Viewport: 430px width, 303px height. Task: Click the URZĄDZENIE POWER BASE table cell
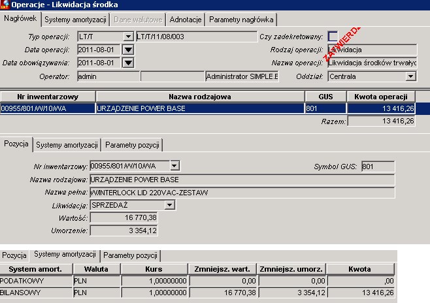pos(200,108)
